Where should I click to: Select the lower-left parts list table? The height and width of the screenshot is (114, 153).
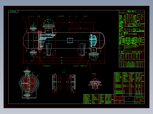tap(99, 99)
